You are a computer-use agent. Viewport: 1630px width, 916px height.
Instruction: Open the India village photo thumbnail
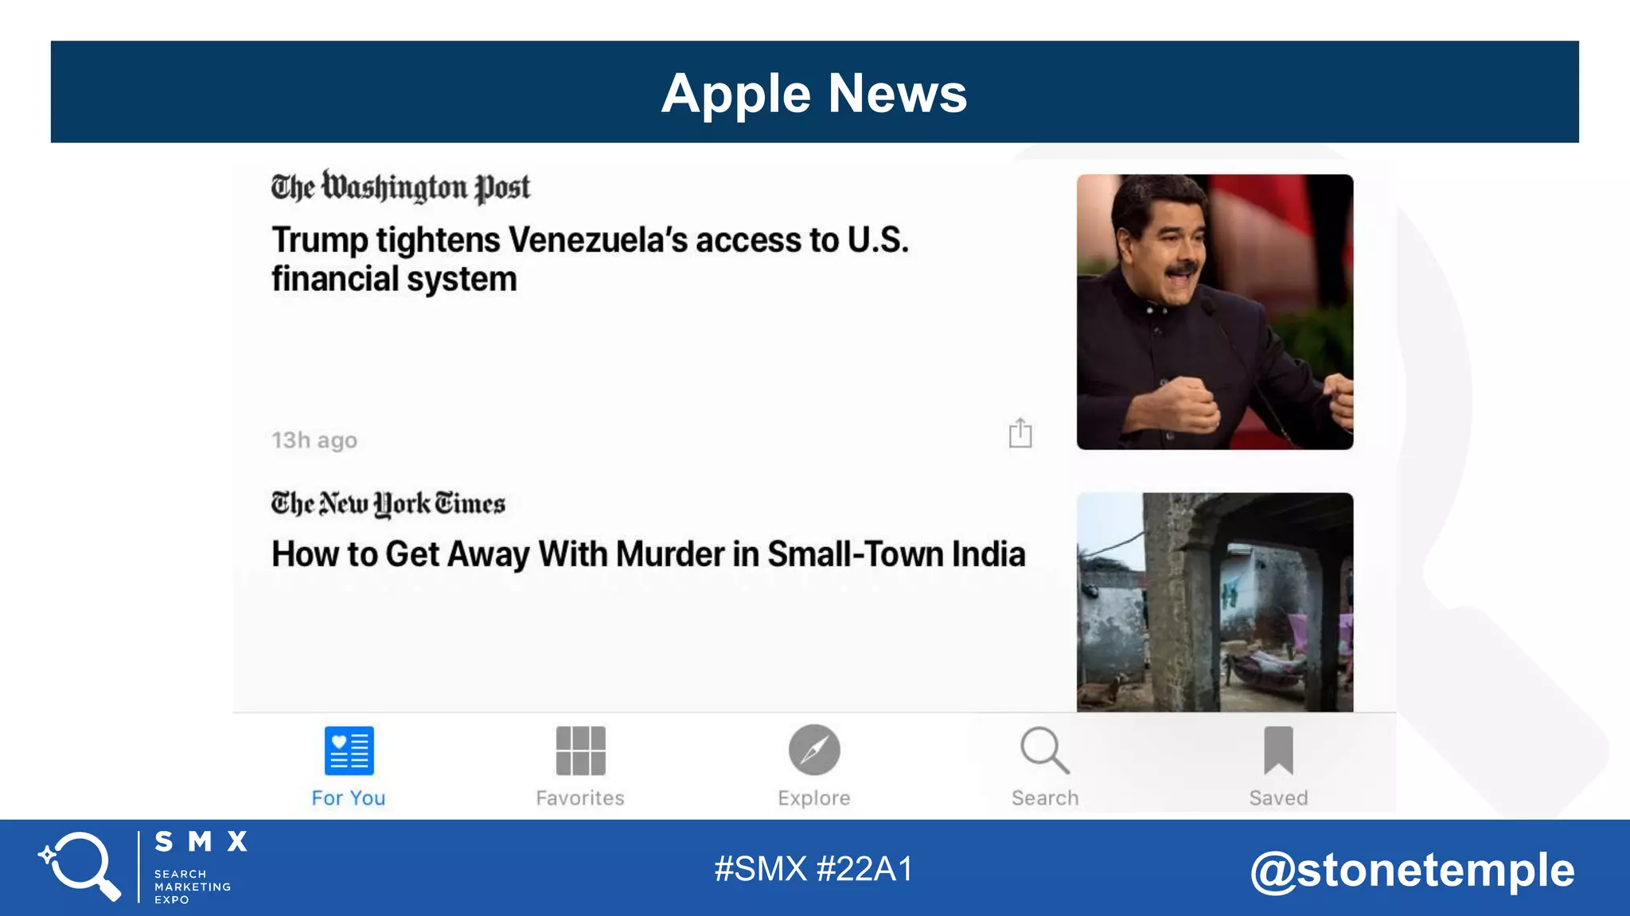pos(1215,602)
